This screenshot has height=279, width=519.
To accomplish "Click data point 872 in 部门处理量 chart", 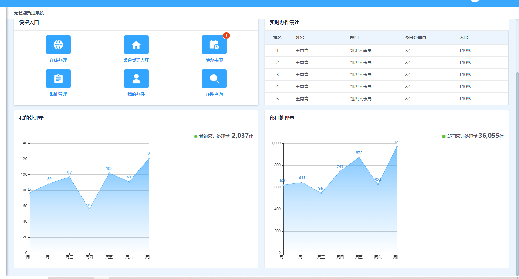I will coord(359,158).
